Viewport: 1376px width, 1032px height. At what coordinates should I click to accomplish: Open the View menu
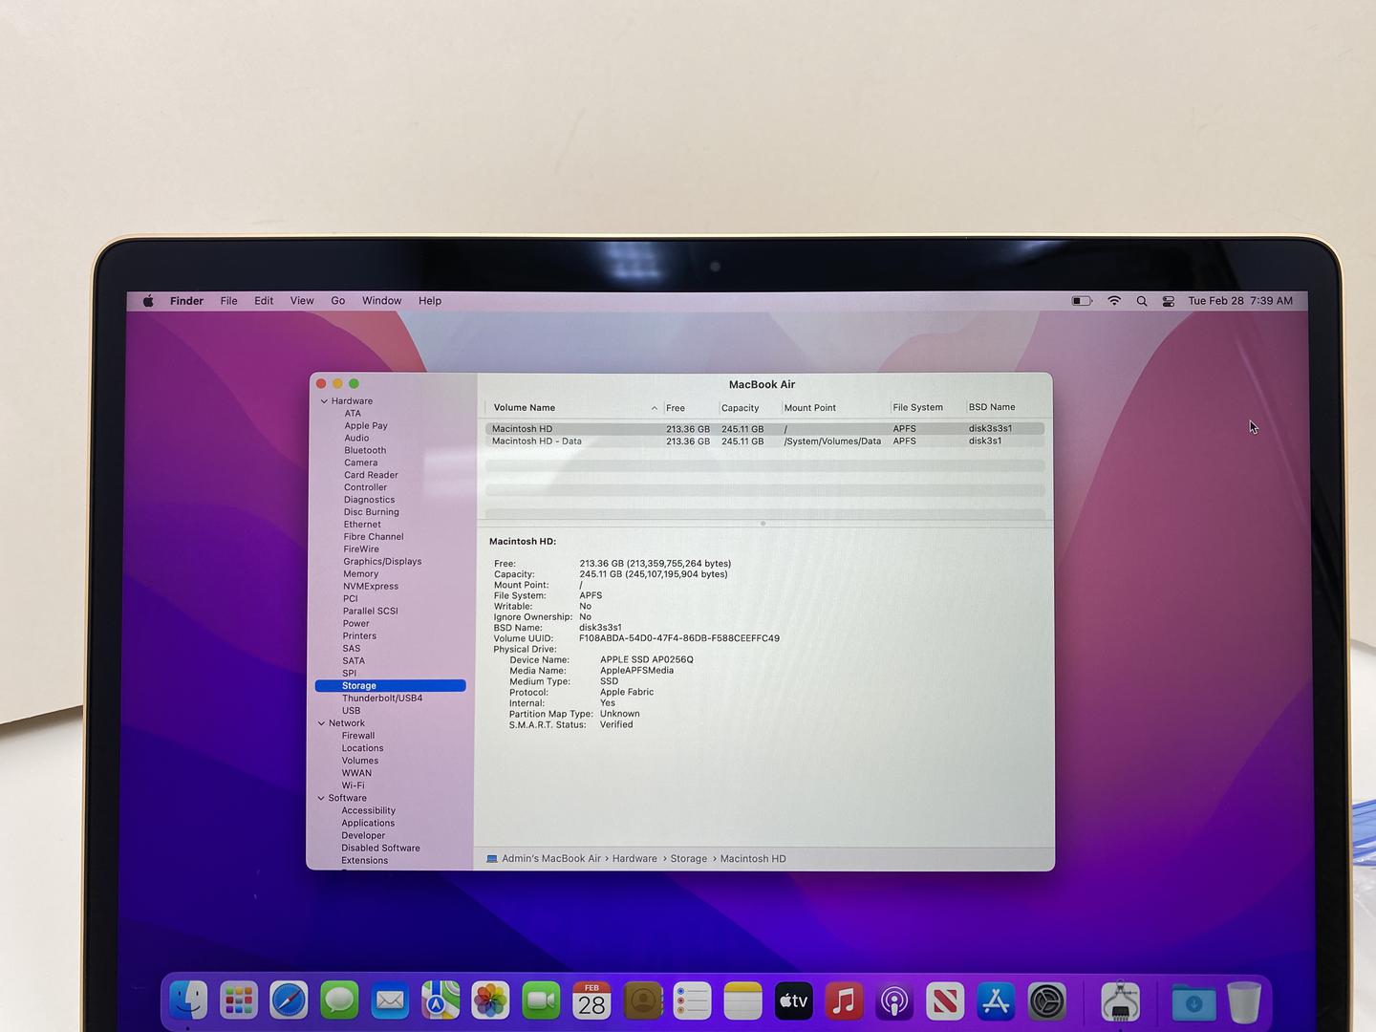(x=302, y=301)
